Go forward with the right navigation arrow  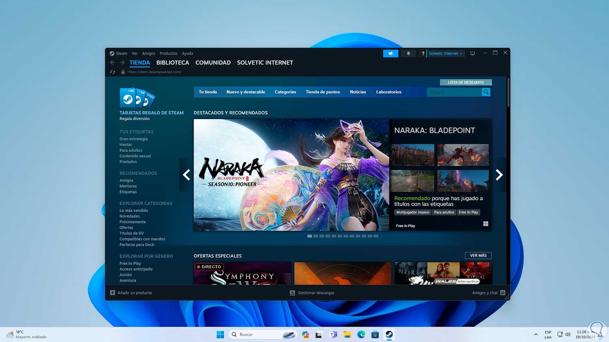pos(122,62)
